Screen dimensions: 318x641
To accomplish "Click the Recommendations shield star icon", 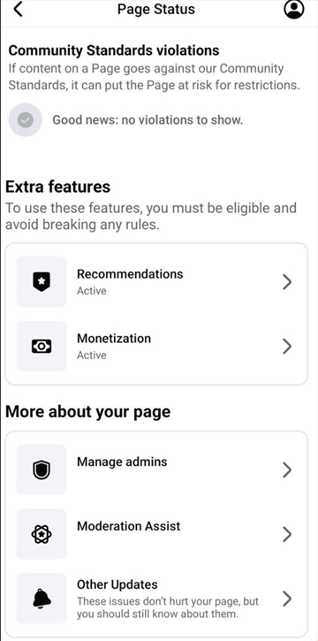I will coord(42,282).
